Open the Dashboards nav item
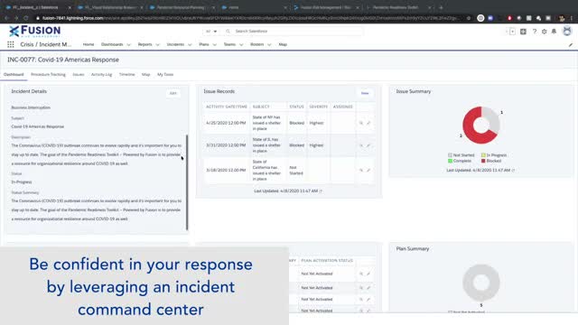Viewport: 578px width, 325px height. pos(112,44)
